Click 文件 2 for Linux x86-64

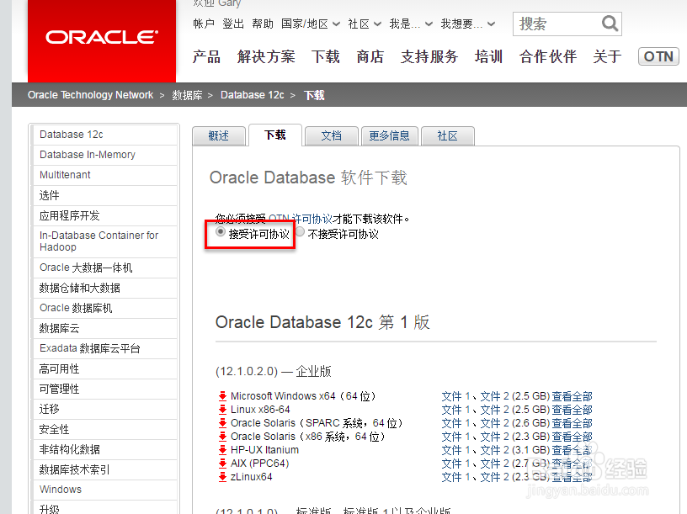(x=495, y=410)
